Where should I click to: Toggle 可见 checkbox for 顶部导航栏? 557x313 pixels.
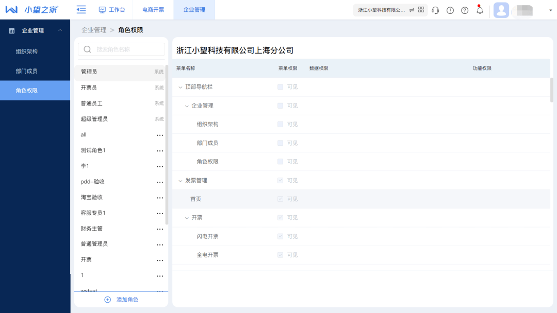coord(280,87)
